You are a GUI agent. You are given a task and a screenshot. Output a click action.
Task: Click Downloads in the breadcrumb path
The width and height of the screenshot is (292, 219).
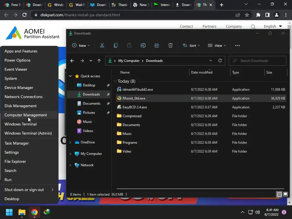point(154,61)
